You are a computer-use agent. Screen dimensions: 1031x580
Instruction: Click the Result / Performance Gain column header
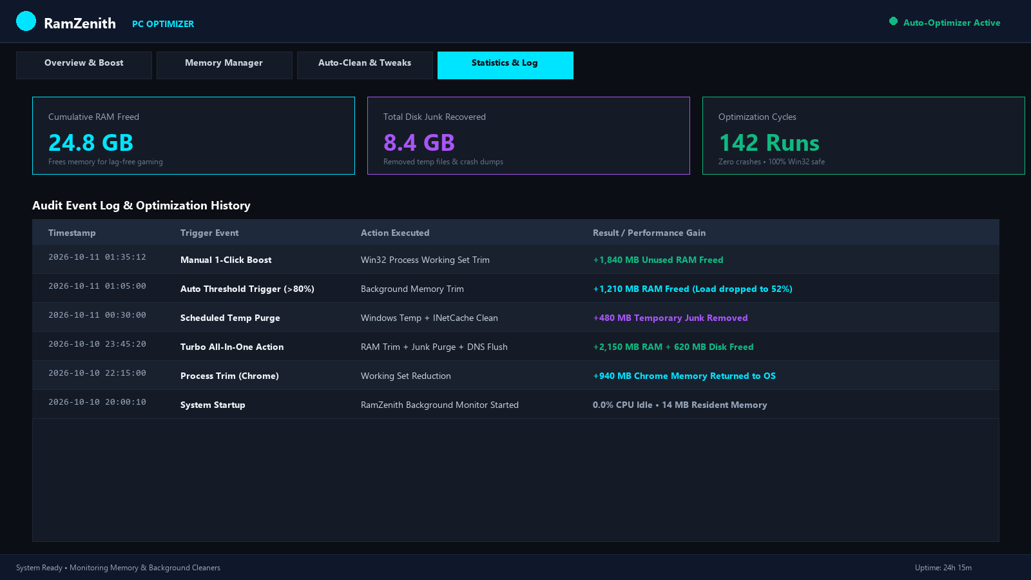(x=649, y=233)
